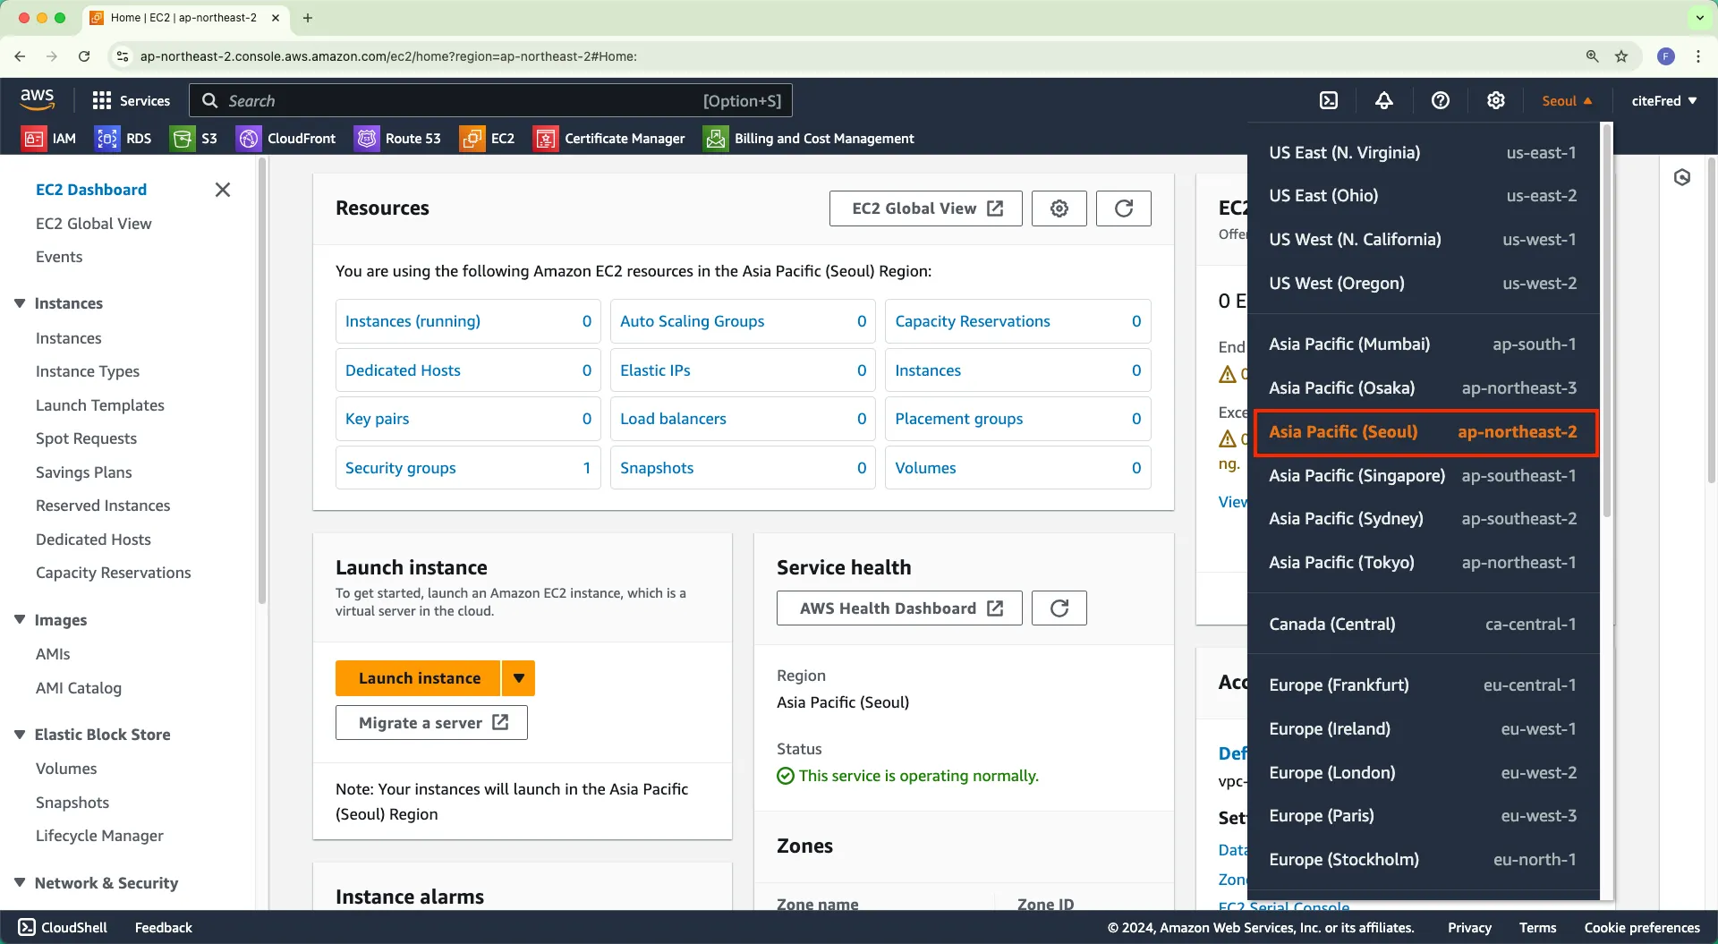Image resolution: width=1718 pixels, height=944 pixels.
Task: Open the Security groups resource link
Action: point(400,468)
